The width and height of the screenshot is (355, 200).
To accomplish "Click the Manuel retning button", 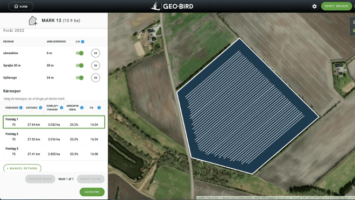I will click(22, 168).
